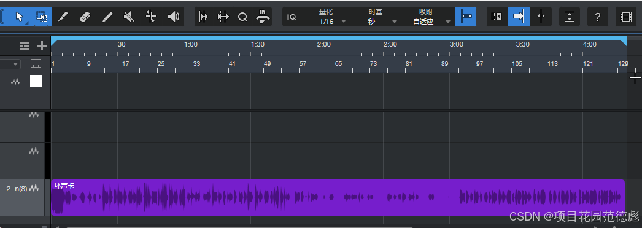
Task: Click the 2:30 mark on timeline ruler
Action: [x=390, y=44]
